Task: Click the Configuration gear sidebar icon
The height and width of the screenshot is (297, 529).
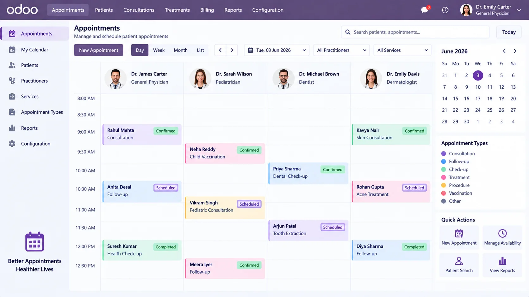Action: [12, 144]
